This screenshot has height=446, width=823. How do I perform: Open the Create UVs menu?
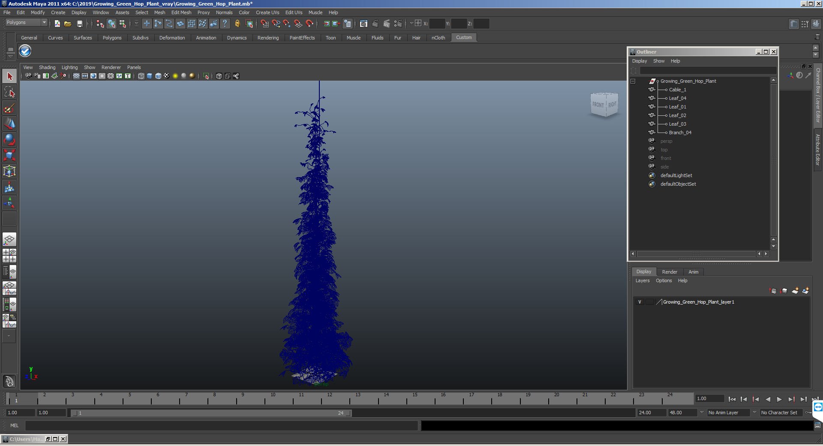pos(267,12)
